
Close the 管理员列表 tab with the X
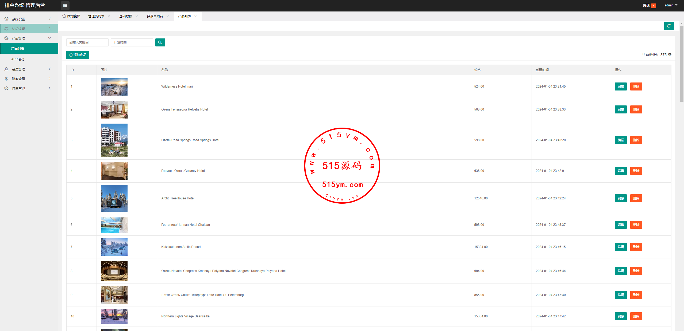[109, 16]
